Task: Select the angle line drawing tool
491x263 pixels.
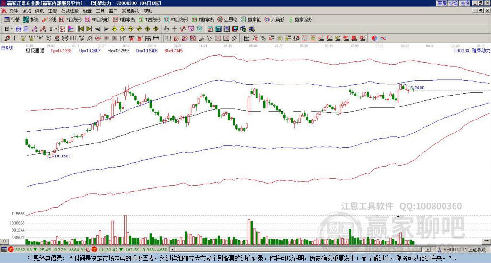Action: click(x=201, y=38)
